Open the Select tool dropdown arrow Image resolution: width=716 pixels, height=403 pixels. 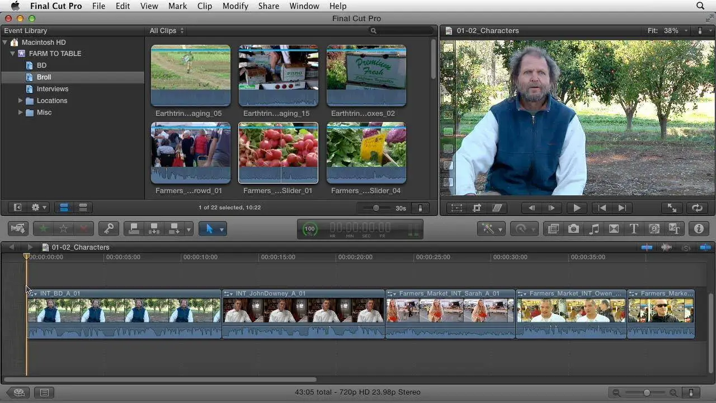pos(222,229)
